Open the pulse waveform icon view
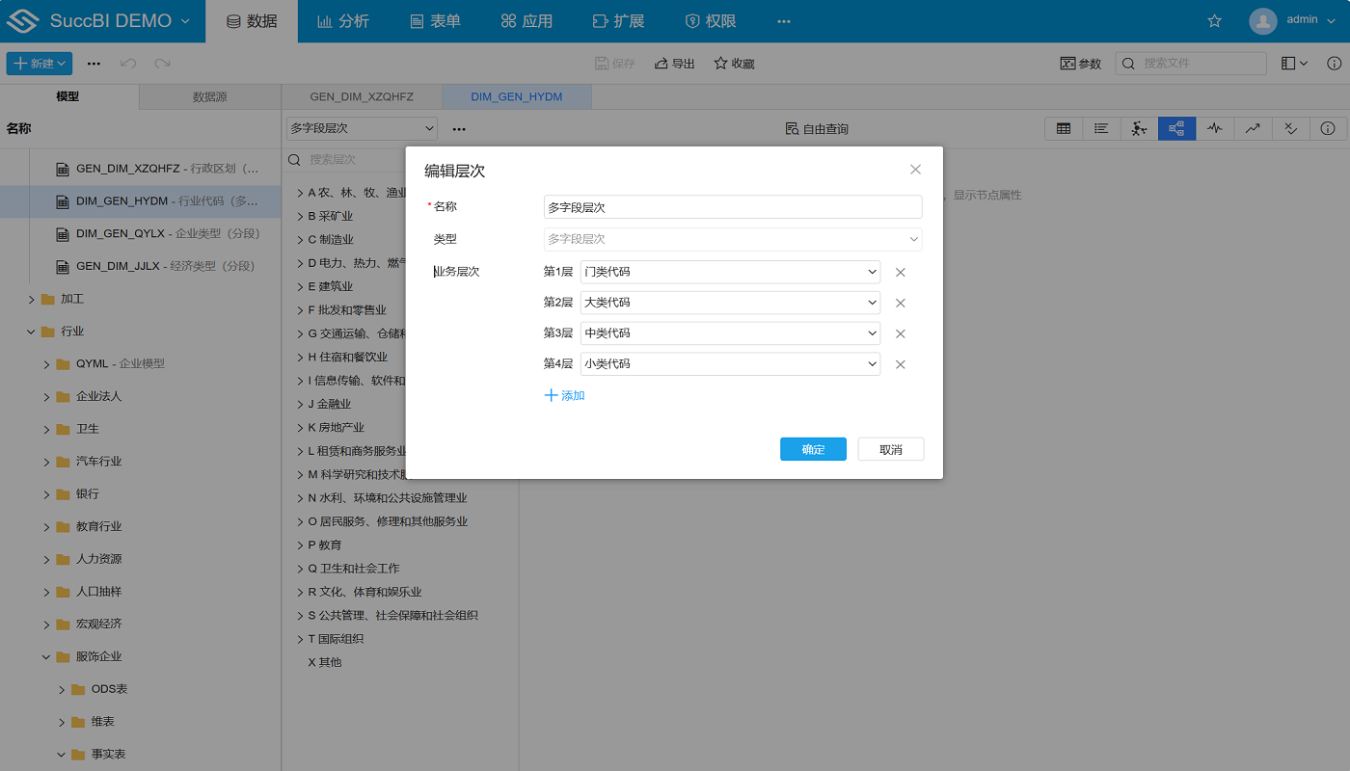Screen dimensions: 1350x771 pyautogui.click(x=1214, y=128)
